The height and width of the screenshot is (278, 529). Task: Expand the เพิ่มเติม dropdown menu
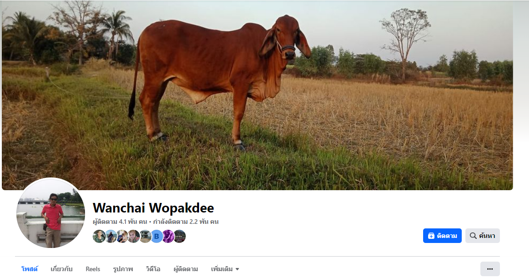[225, 269]
